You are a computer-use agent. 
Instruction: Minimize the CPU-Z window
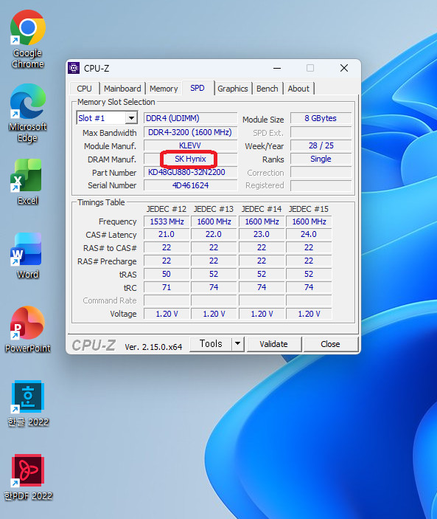click(277, 68)
